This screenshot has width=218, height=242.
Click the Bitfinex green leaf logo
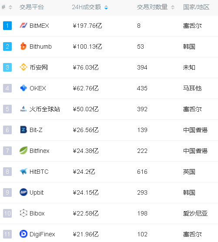[x=23, y=150]
